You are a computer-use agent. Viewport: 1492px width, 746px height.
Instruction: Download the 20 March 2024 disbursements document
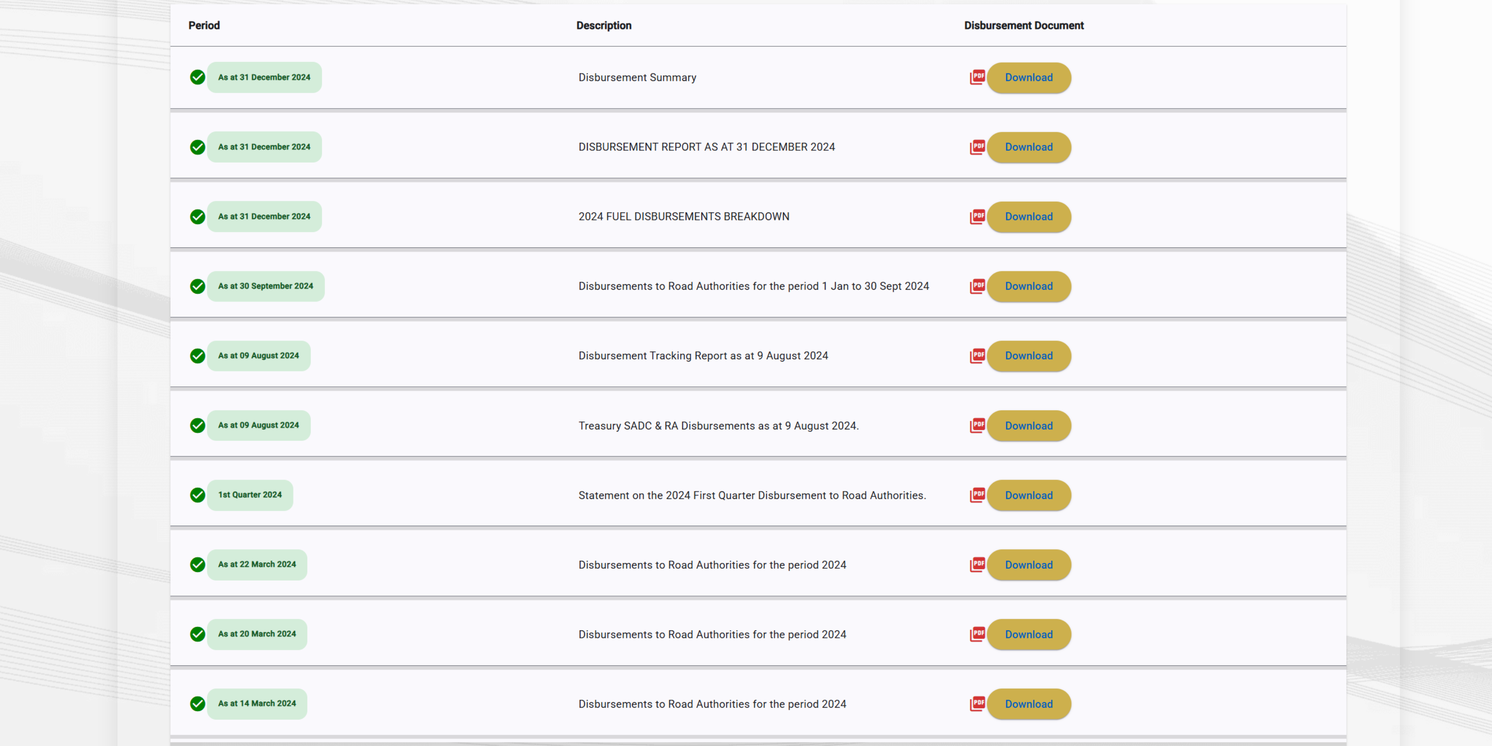pos(1029,634)
